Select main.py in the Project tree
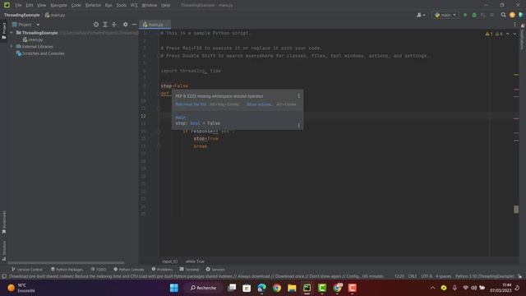The image size is (526, 296). point(33,39)
